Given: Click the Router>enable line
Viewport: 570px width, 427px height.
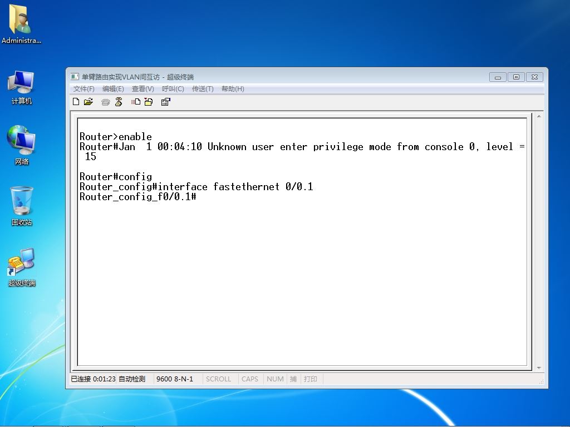Looking at the screenshot, I should click(116, 137).
